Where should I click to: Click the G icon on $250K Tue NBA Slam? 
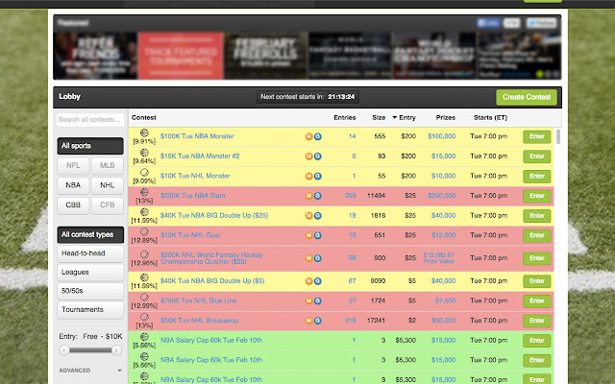(x=318, y=196)
